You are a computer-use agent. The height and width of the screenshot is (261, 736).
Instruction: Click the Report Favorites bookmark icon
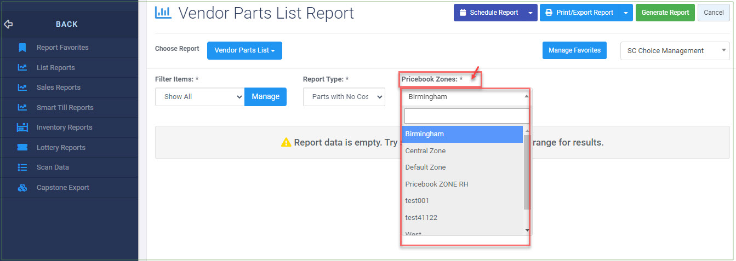pyautogui.click(x=22, y=48)
